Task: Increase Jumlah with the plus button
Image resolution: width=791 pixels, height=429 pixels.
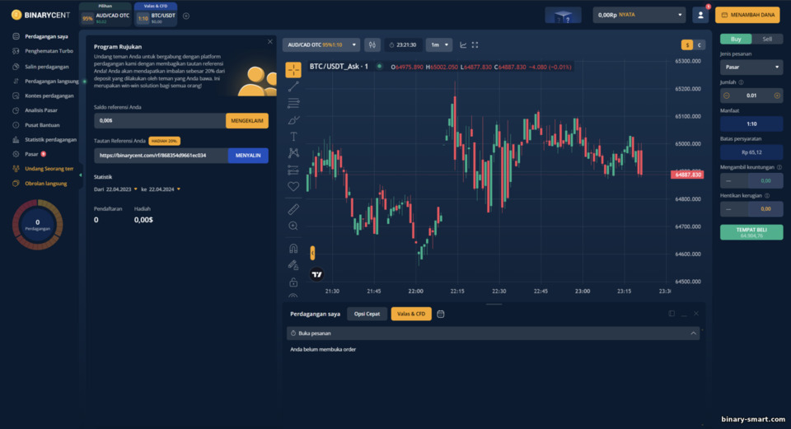Action: point(777,96)
